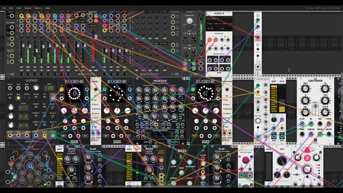This screenshot has height=193, width=343.
Task: Click the kick track label display
Action: (x=21, y=12)
